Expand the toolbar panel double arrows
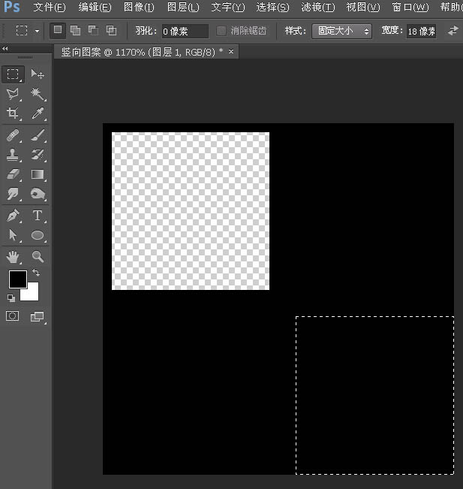 [x=5, y=48]
